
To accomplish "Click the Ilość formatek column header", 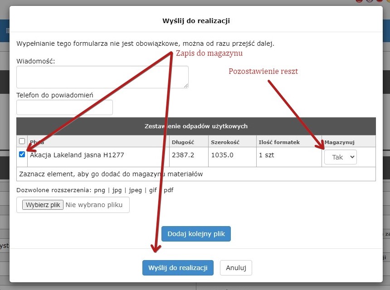I will click(x=279, y=142).
